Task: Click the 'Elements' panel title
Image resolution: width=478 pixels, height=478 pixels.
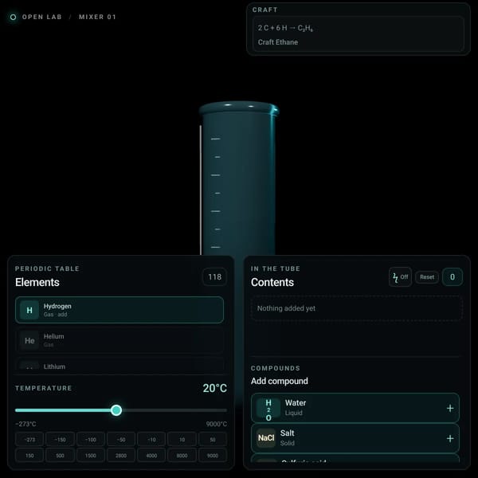Action: tap(37, 282)
